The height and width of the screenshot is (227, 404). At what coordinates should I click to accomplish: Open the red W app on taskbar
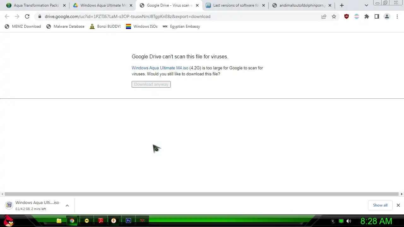[x=142, y=221]
